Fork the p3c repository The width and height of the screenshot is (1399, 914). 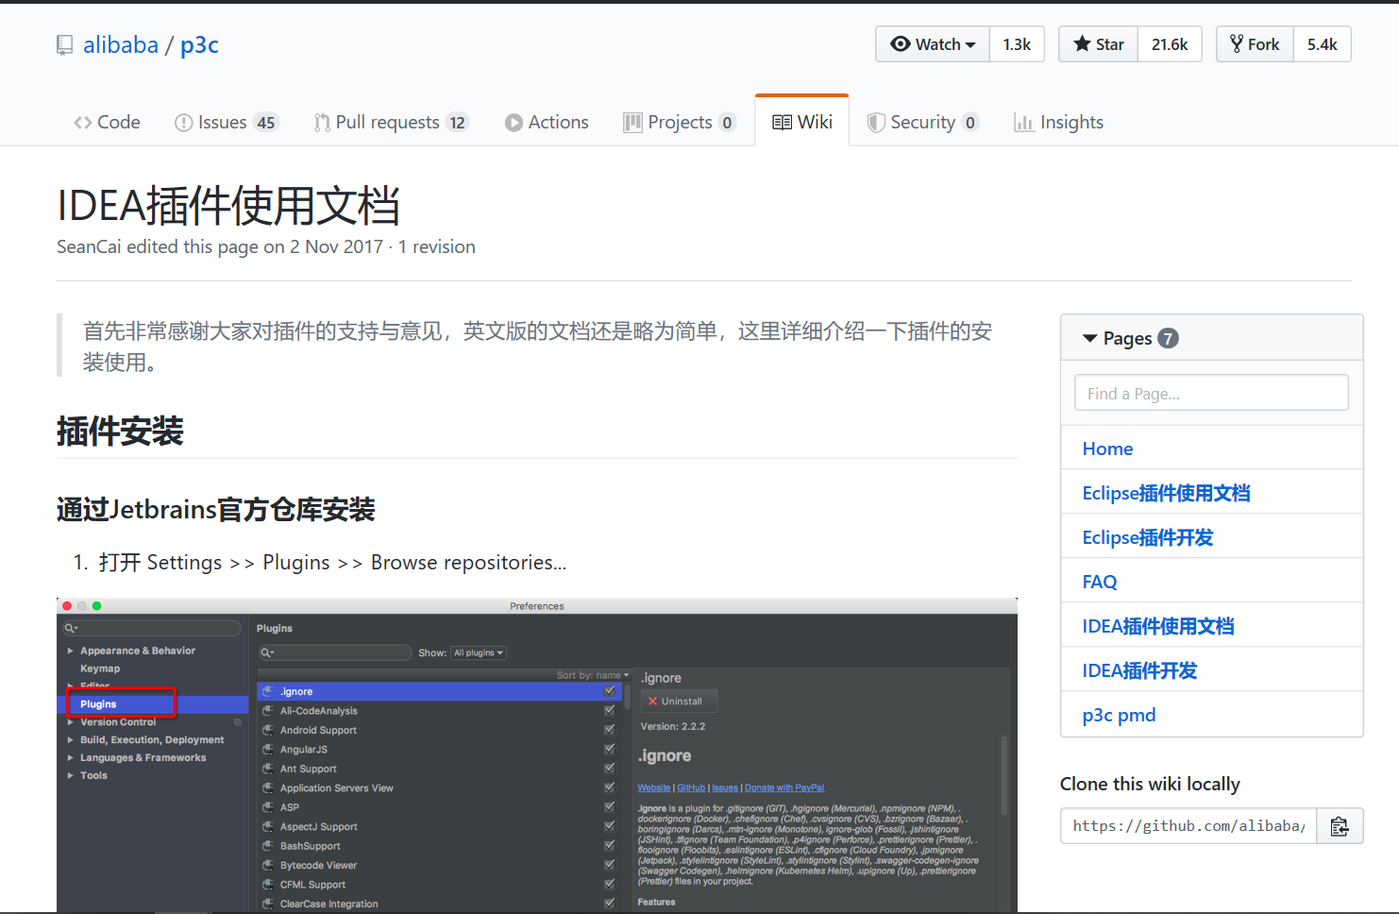coord(1255,44)
